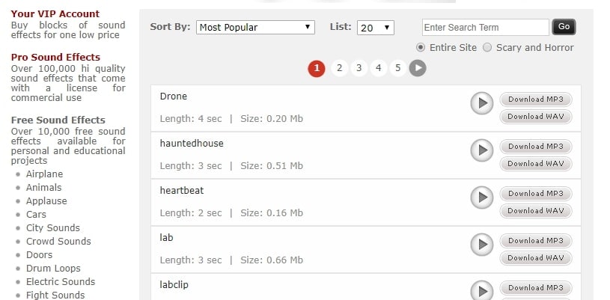
Task: Click the Enter Search Term field
Action: (x=485, y=28)
